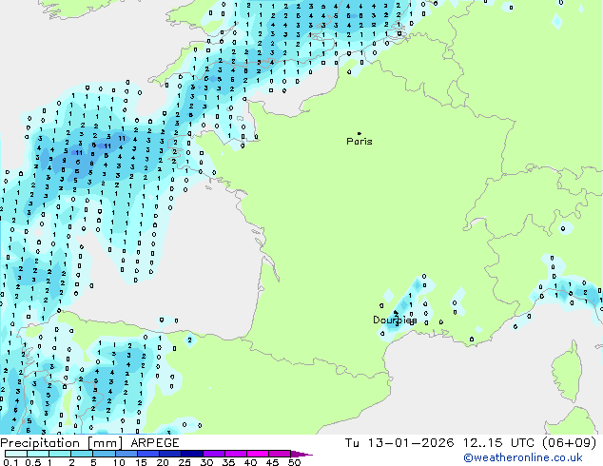Pick the 30–35 mm purple legend swatch
The height and width of the screenshot is (466, 603).
point(214,454)
